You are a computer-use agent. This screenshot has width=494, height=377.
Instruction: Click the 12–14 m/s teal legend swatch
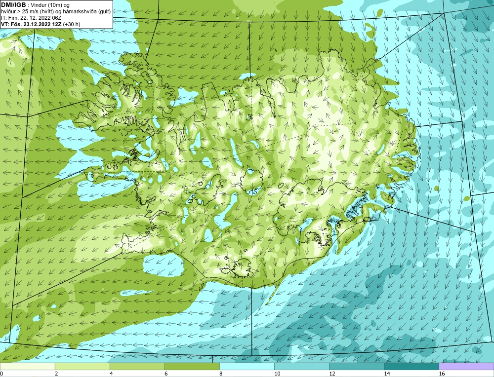(x=356, y=367)
